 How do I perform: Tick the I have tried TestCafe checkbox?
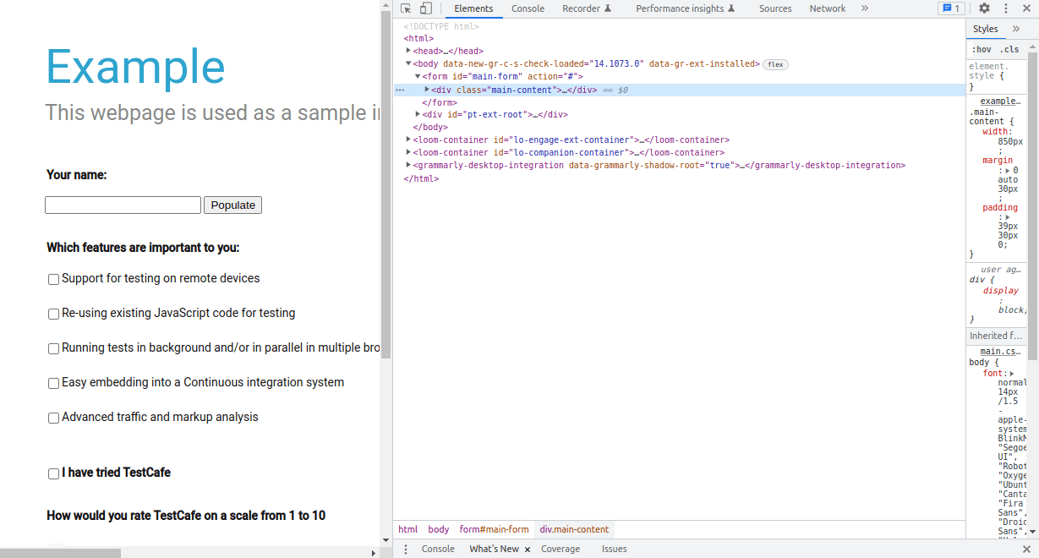tap(53, 473)
